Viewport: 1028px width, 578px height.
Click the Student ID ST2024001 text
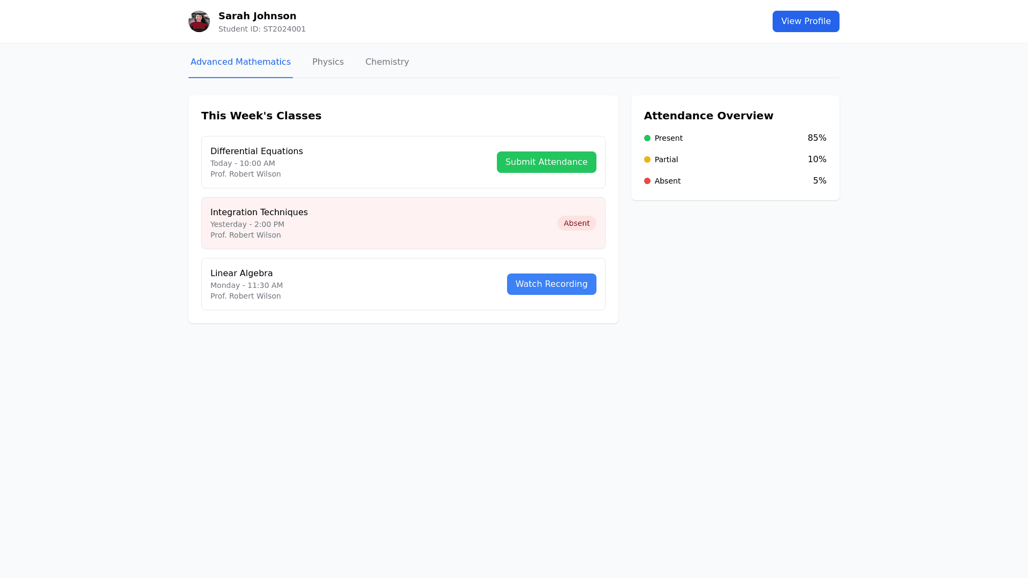coord(262,29)
